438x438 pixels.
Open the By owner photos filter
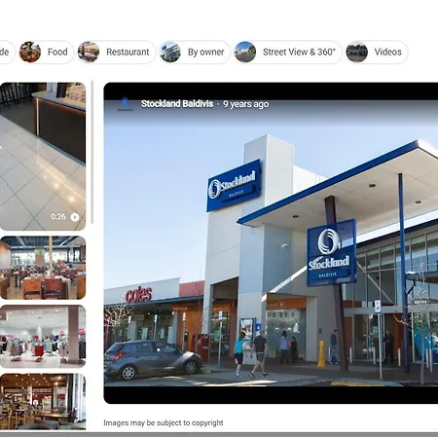click(x=195, y=52)
